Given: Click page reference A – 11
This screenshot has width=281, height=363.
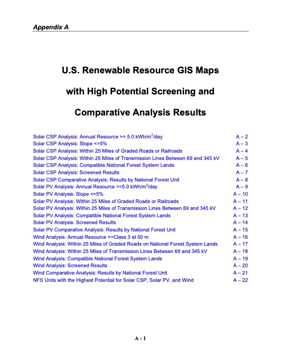Looking at the screenshot, I should (241, 201).
